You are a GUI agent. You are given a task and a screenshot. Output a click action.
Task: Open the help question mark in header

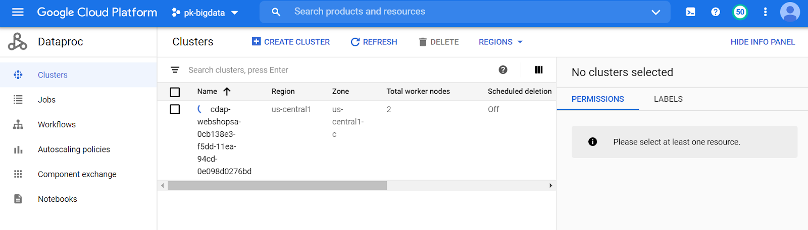[x=716, y=12]
